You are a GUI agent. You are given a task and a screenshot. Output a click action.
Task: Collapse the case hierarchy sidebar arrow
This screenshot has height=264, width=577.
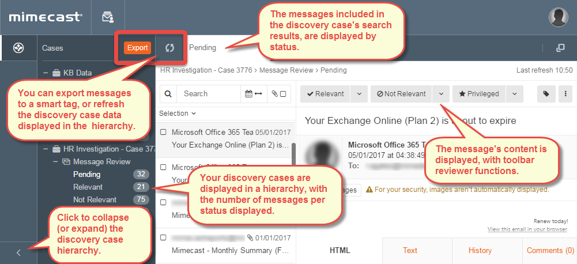tap(19, 252)
